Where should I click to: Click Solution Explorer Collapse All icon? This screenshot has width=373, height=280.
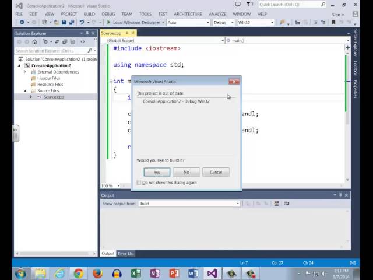(x=65, y=41)
